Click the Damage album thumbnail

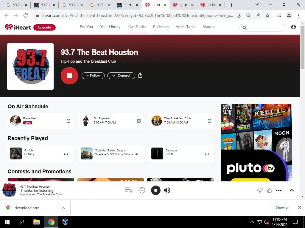point(157,153)
